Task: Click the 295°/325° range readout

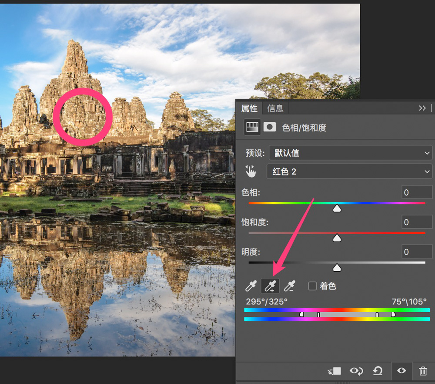Action: [267, 302]
